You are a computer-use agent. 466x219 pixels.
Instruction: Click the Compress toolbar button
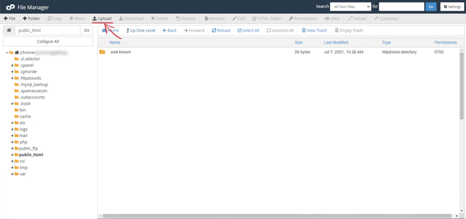[386, 19]
